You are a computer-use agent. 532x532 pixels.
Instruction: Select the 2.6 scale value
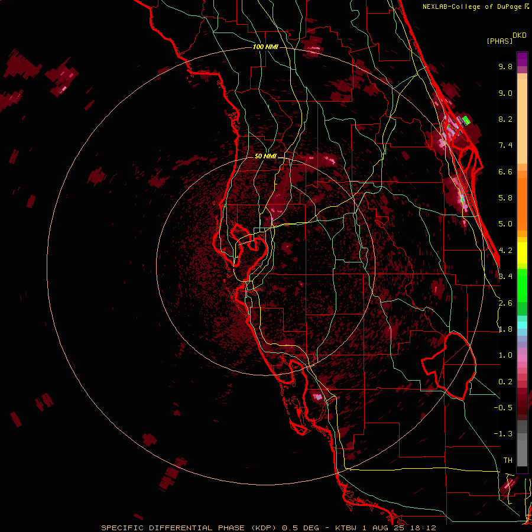coord(505,303)
